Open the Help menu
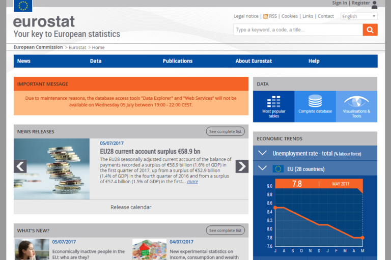The image size is (391, 260). (314, 61)
